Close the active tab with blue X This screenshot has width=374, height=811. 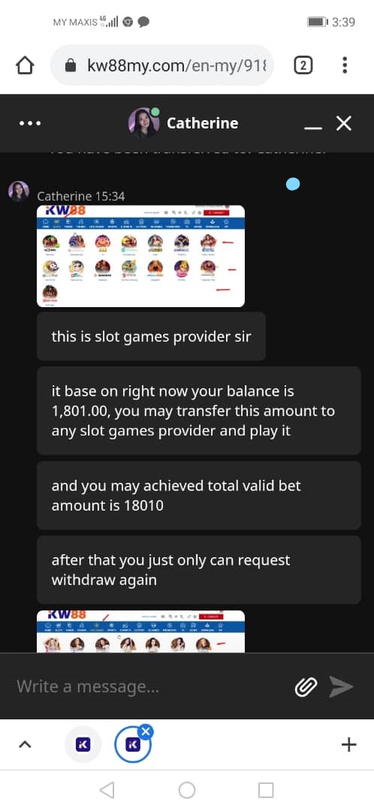pos(146,731)
